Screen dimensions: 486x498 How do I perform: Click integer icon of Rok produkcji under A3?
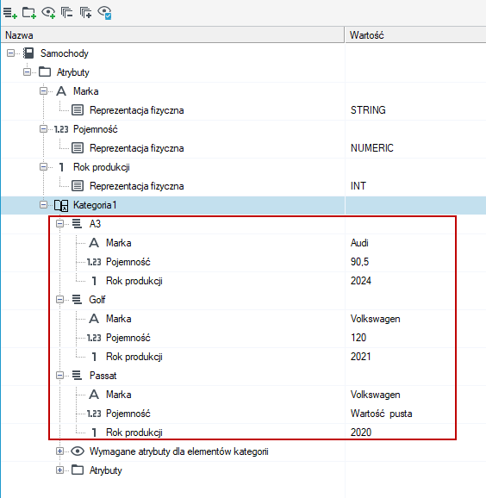pyautogui.click(x=94, y=281)
